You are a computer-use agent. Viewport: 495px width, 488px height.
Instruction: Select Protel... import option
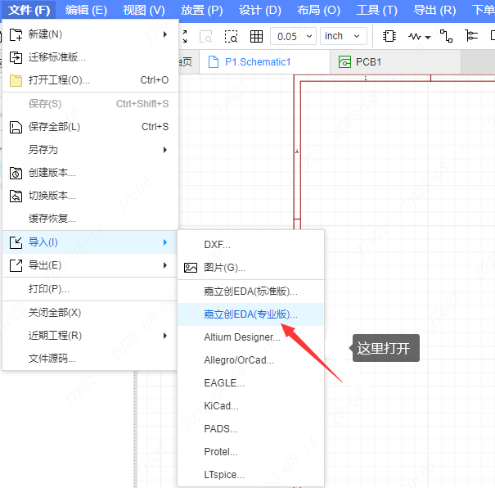[x=251, y=452]
